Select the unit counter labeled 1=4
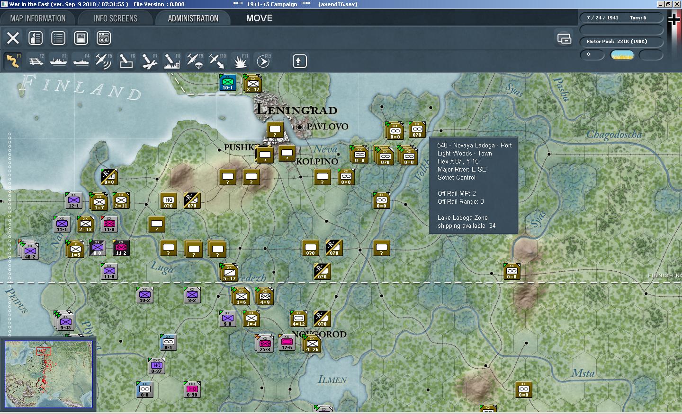The image size is (682, 414). click(251, 319)
